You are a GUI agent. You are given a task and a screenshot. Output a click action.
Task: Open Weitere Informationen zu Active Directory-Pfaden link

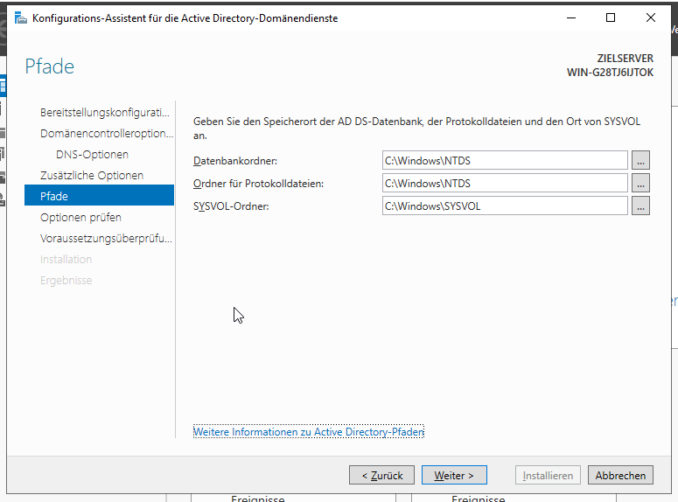coord(308,432)
